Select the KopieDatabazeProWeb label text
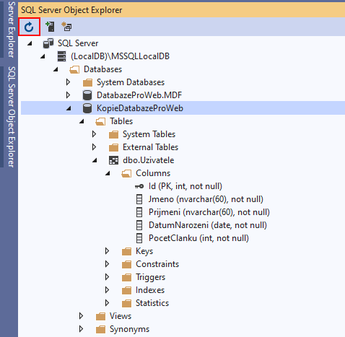The height and width of the screenshot is (337, 345). [140, 108]
